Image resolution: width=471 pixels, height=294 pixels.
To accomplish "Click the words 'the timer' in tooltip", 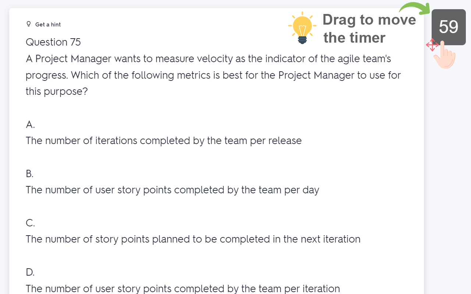I will (354, 37).
